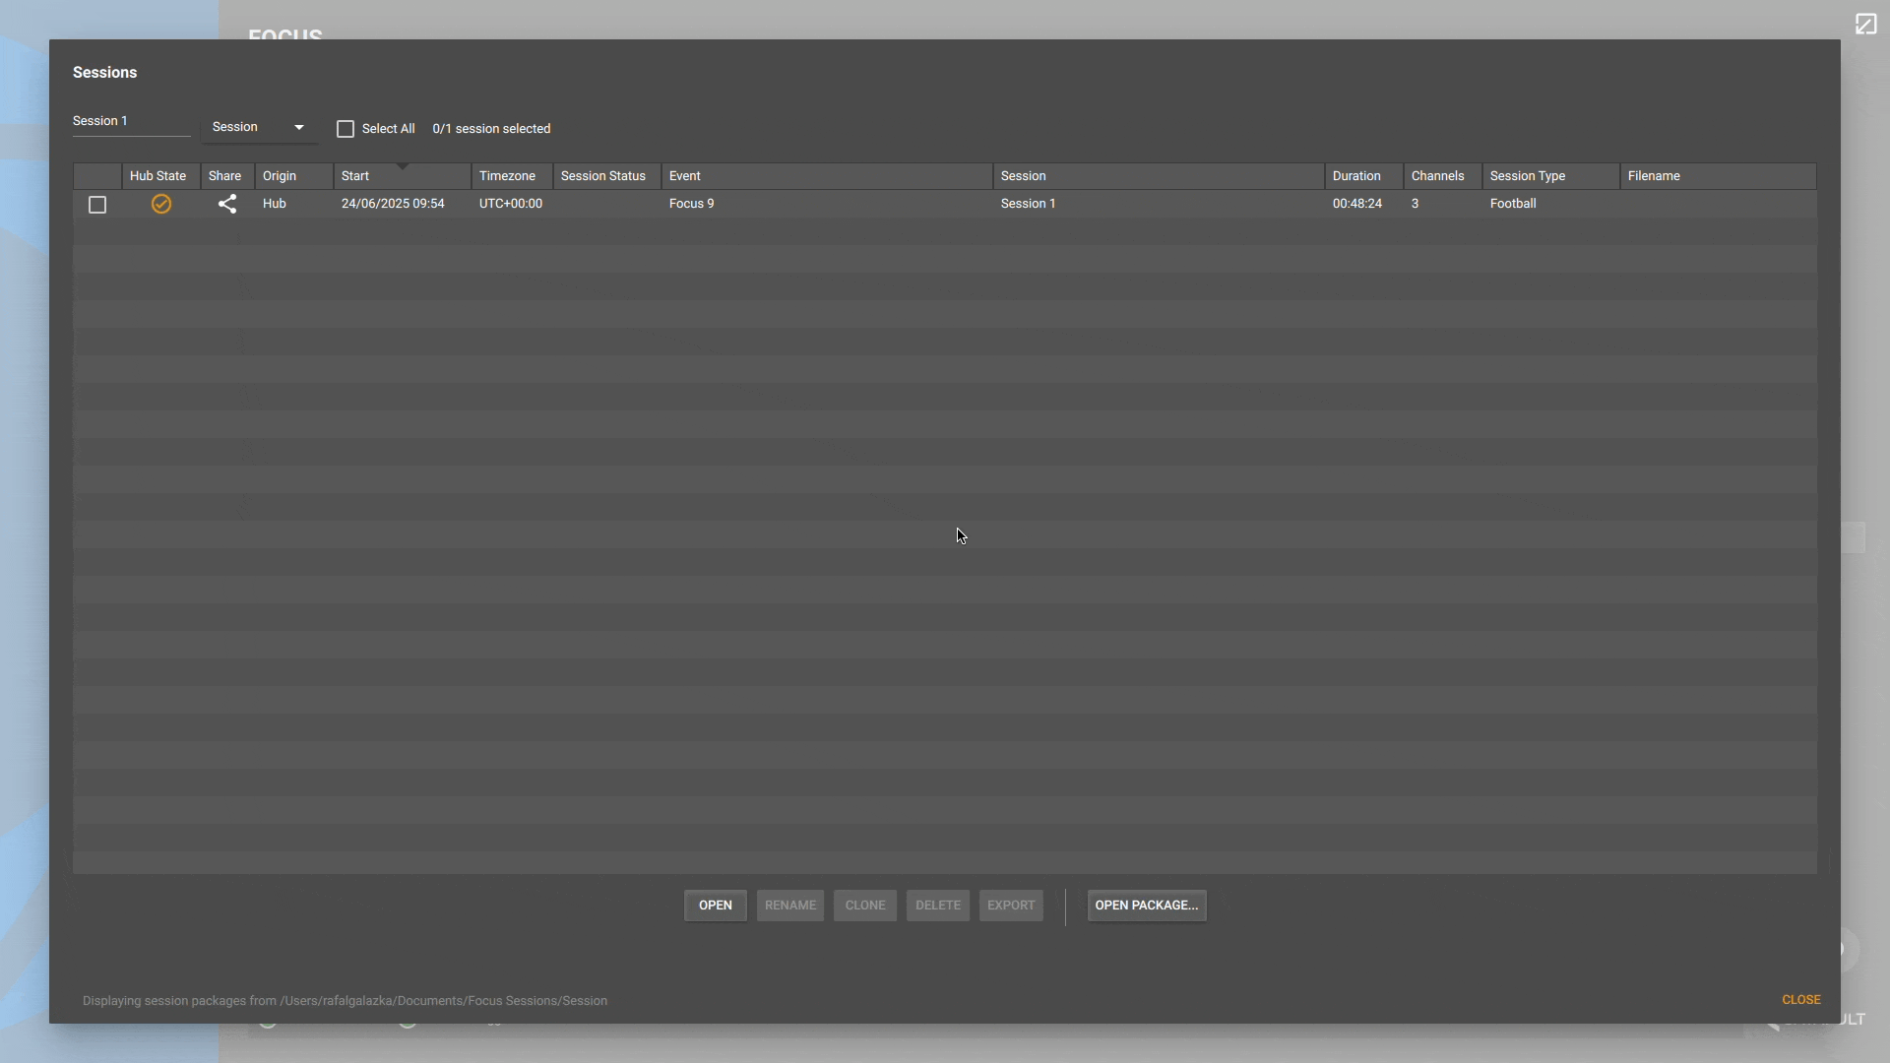Click the EXPORT button
1890x1063 pixels.
coord(1011,906)
